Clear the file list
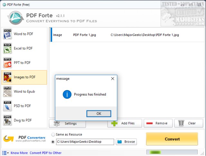206x156 pixels. [x=189, y=123]
